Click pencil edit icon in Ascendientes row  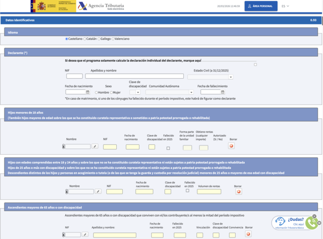[85, 235]
